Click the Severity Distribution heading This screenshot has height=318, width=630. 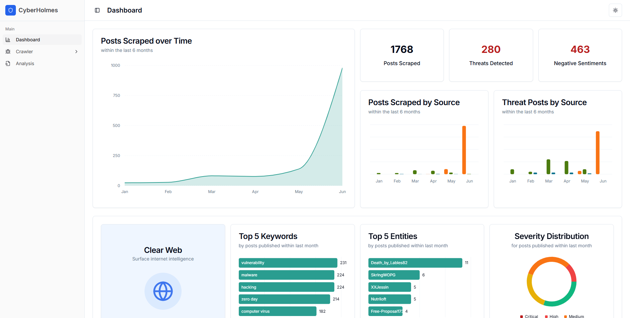click(552, 236)
